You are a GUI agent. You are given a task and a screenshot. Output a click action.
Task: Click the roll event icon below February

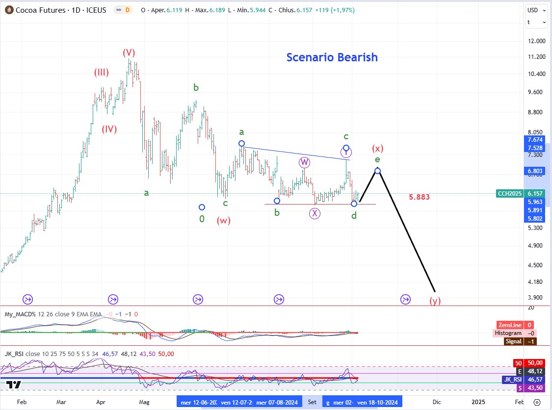coord(28,300)
